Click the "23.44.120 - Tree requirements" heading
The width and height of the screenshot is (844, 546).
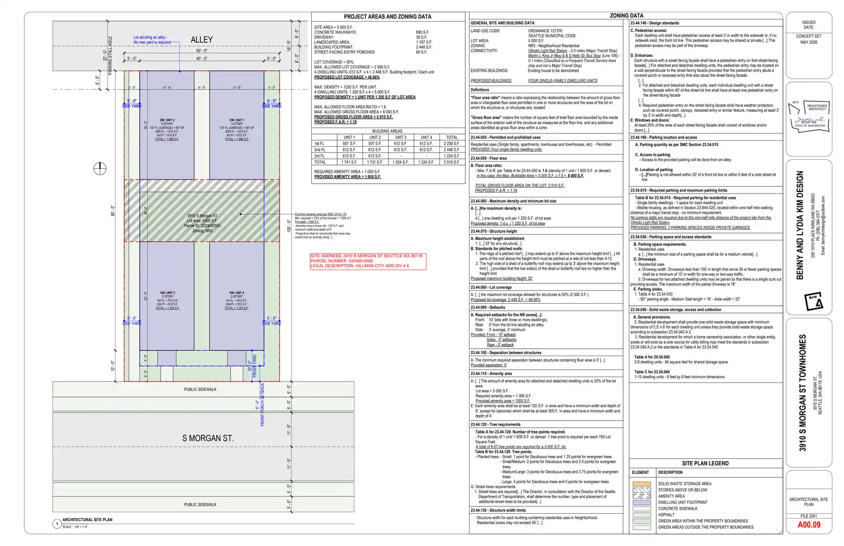495,424
